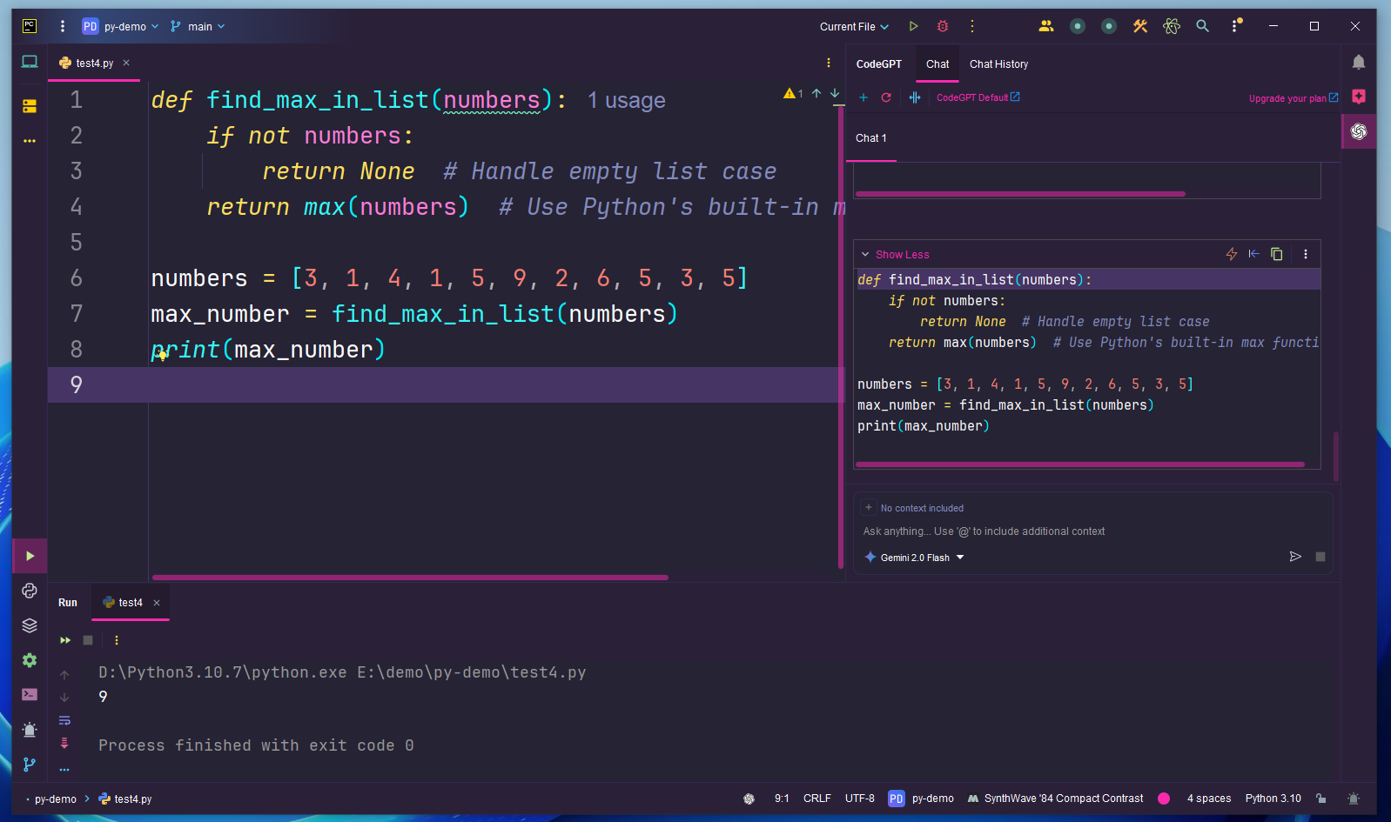Open the Python Console tool window

(30, 591)
